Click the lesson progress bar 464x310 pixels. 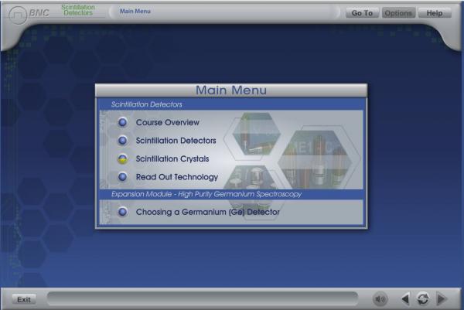(x=203, y=298)
